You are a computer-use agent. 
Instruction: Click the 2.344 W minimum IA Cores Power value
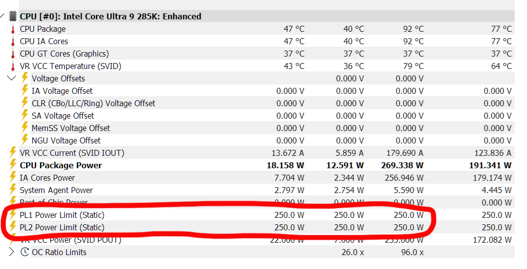pyautogui.click(x=349, y=178)
